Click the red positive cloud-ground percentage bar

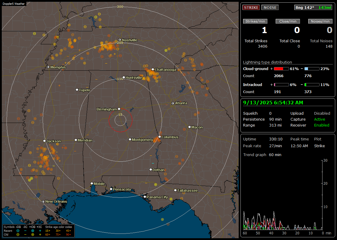[281, 69]
